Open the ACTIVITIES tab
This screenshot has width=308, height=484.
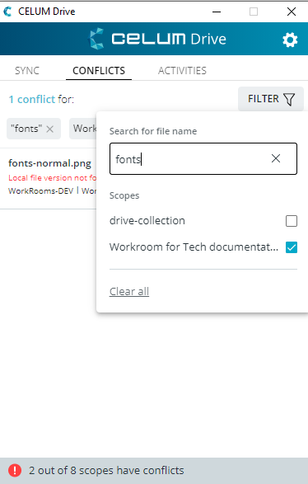(182, 71)
